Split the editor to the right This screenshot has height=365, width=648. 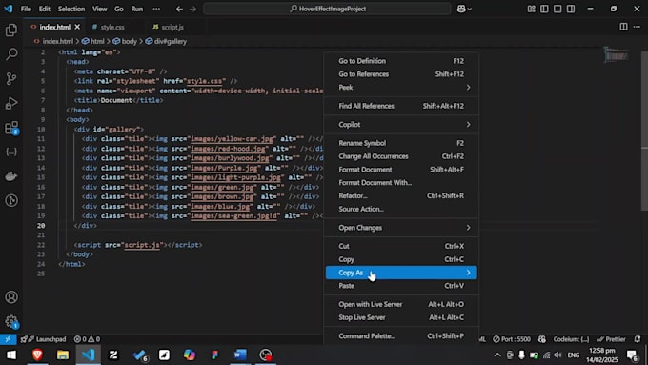pos(623,27)
